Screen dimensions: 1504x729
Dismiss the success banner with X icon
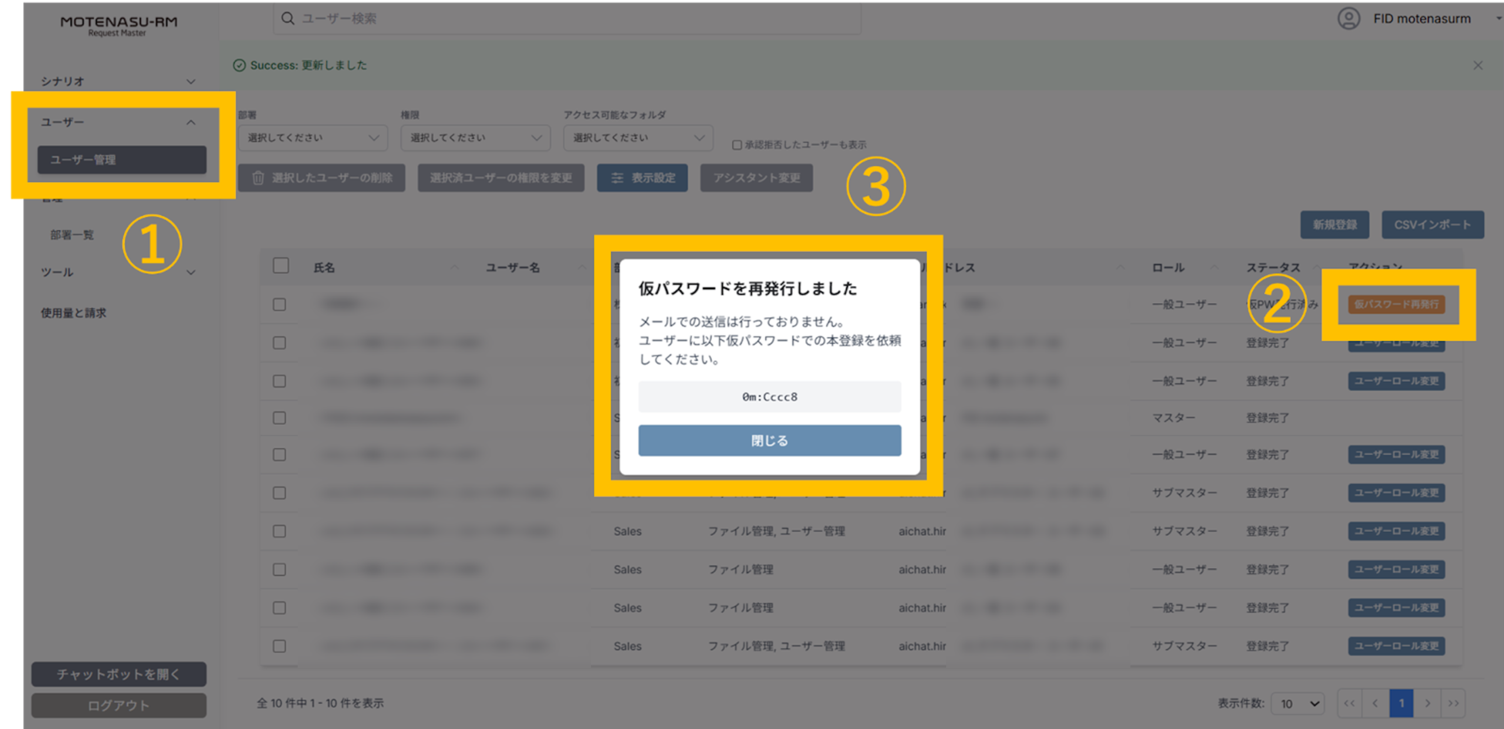coord(1478,65)
